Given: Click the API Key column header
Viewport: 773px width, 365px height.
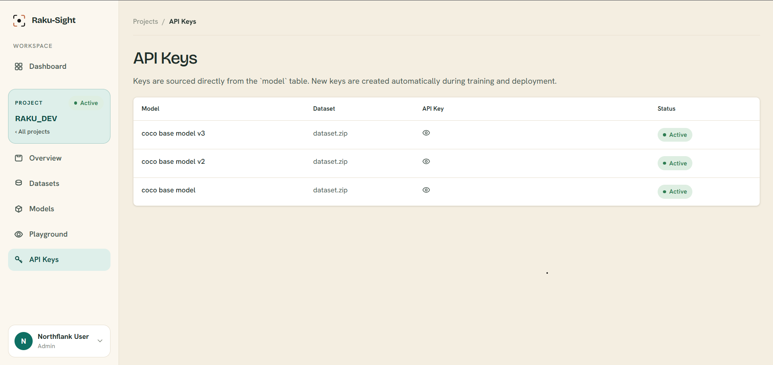Looking at the screenshot, I should pos(433,109).
